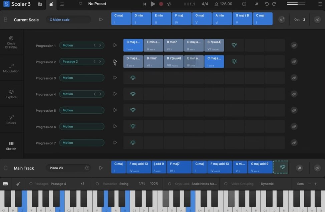Viewport: 325px width, 212px height.
Task: Open the Circle Of Fifths panel
Action: click(x=11, y=42)
